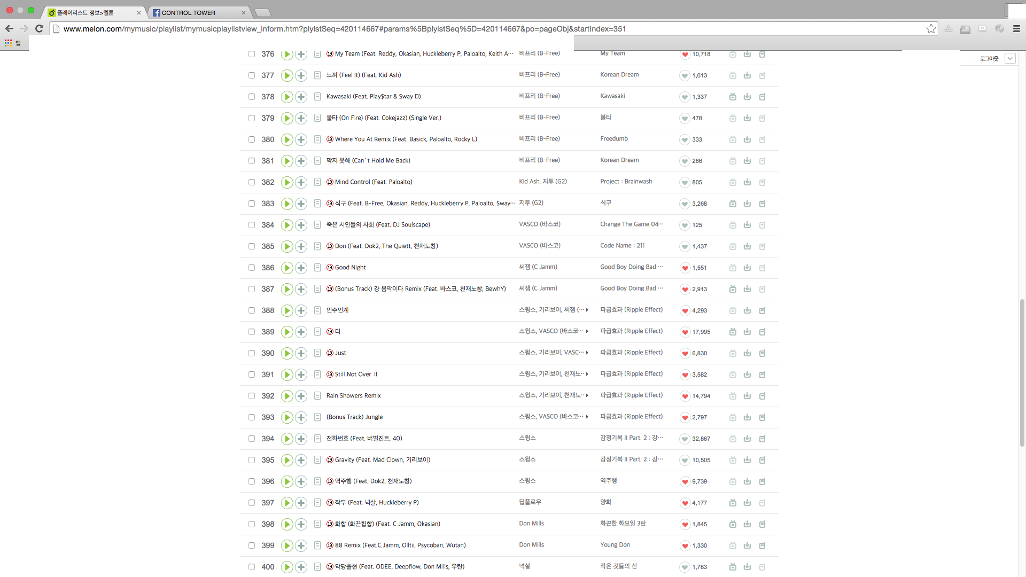Add song 397 작두 to playlist queue
This screenshot has height=577, width=1026.
click(x=301, y=503)
